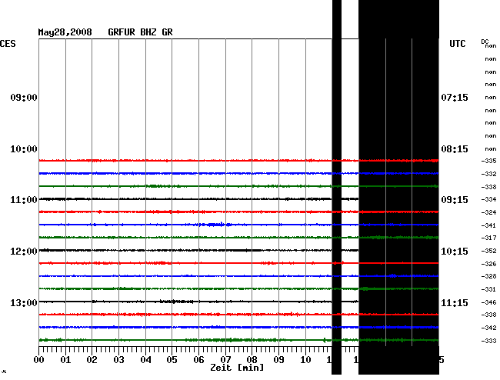Select the 12:00 local time label
500x380 pixels.
pyautogui.click(x=24, y=252)
